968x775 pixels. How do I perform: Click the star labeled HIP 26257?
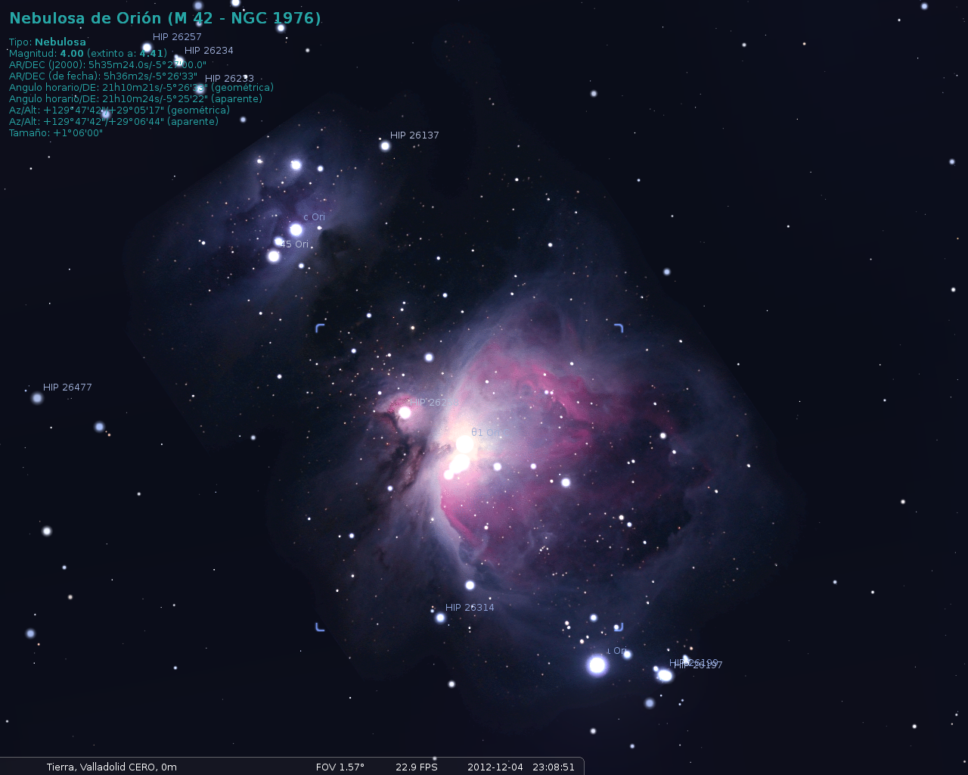pos(147,47)
